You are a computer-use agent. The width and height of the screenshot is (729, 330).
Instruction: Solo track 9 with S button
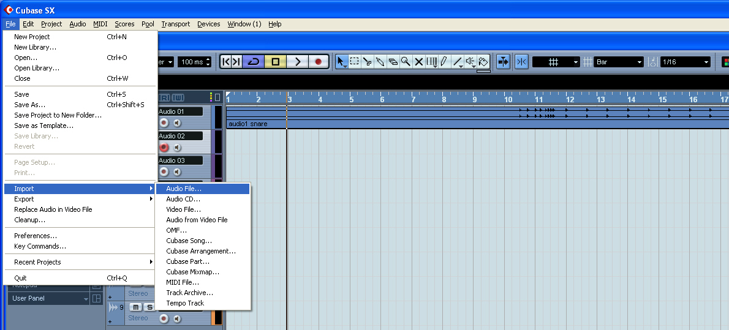tap(149, 307)
